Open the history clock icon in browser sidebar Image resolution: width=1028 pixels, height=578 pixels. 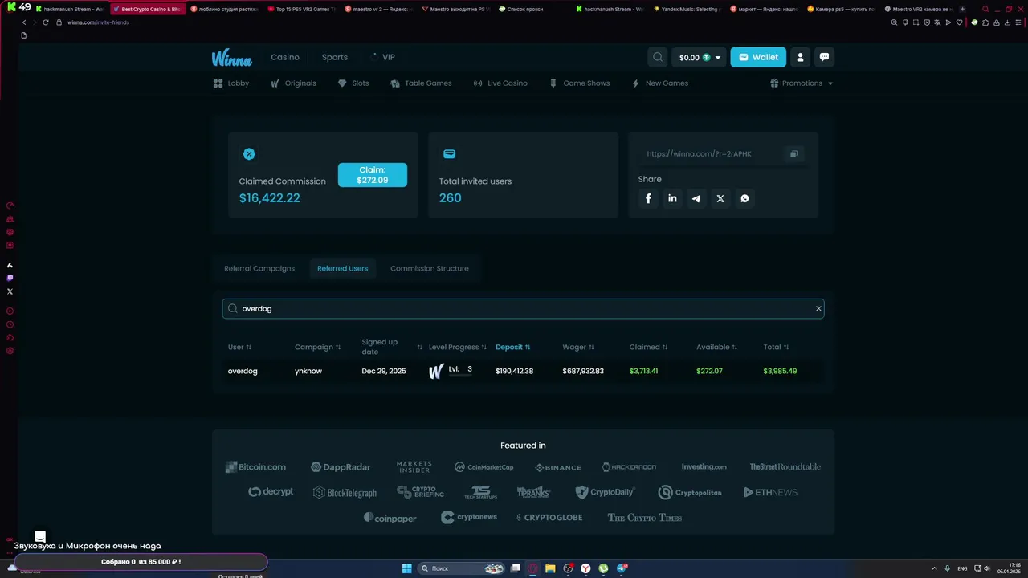(x=10, y=324)
